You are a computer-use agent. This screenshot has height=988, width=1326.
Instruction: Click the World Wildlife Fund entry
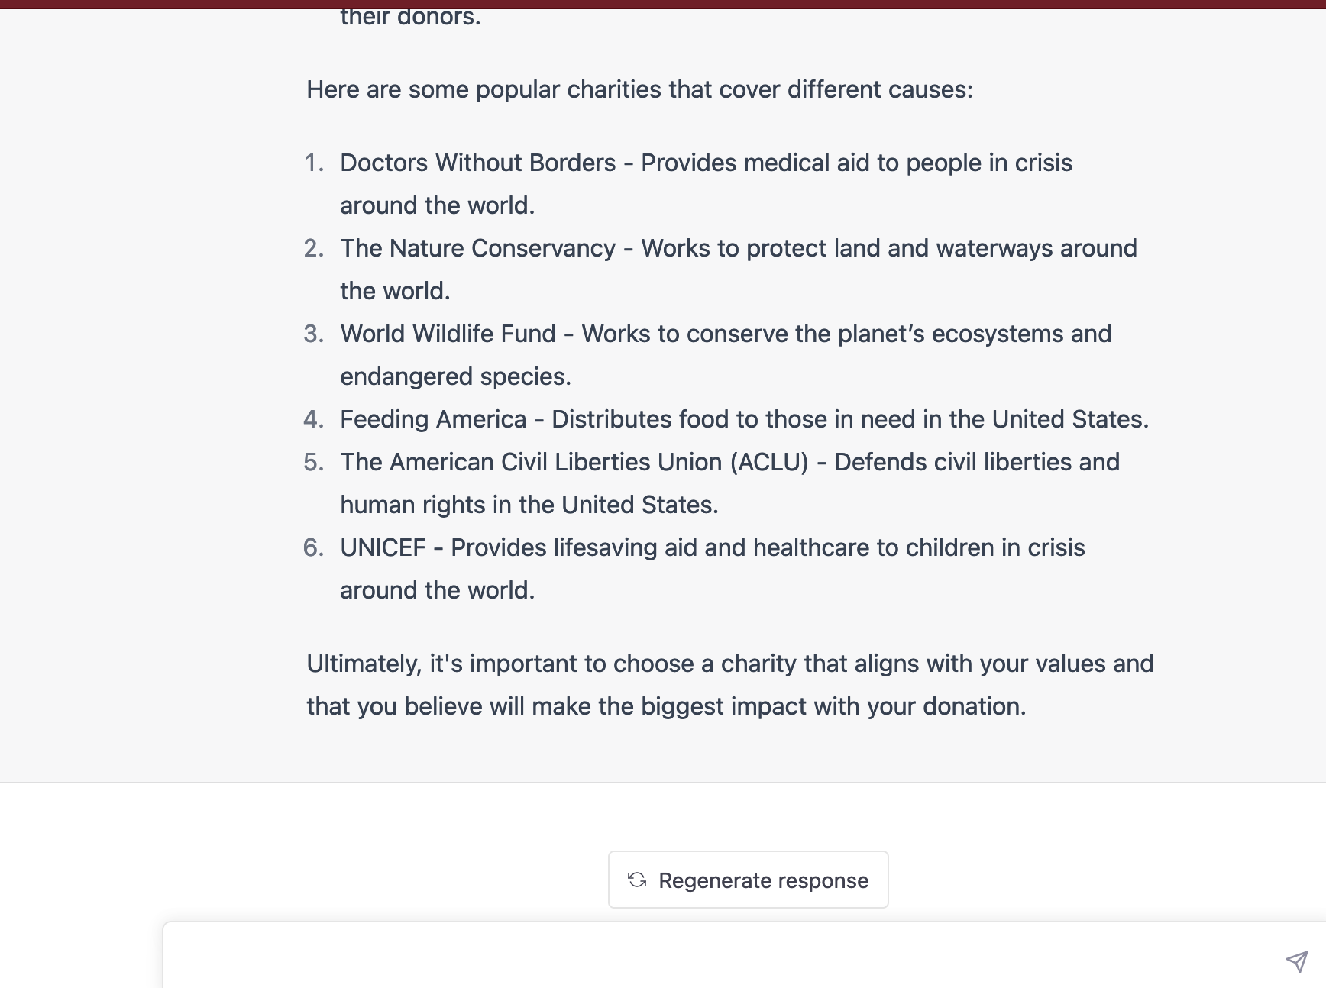pos(448,334)
